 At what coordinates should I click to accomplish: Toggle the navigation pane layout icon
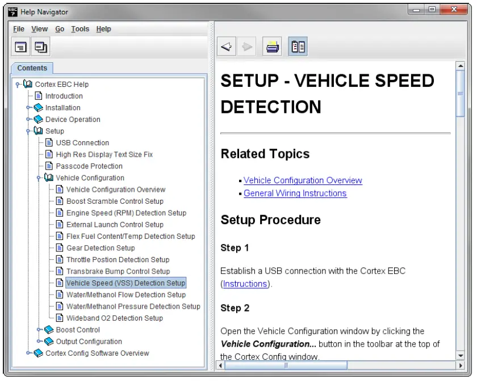[298, 47]
